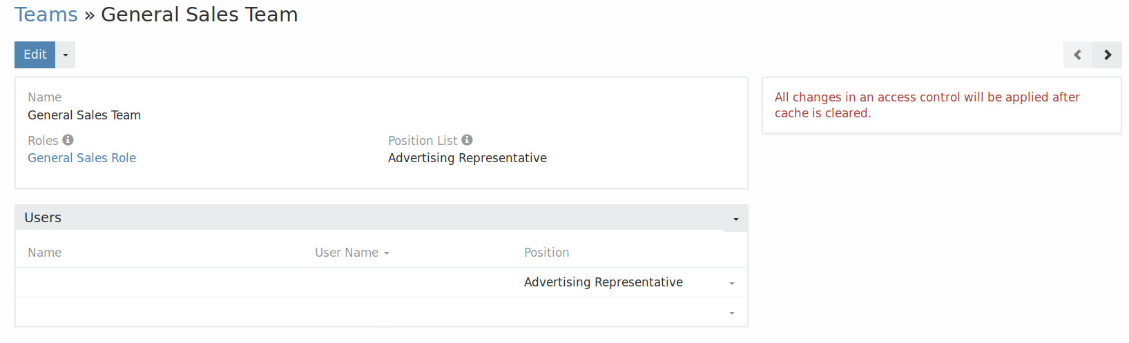
Task: Open the General Sales Role link
Action: [x=81, y=158]
